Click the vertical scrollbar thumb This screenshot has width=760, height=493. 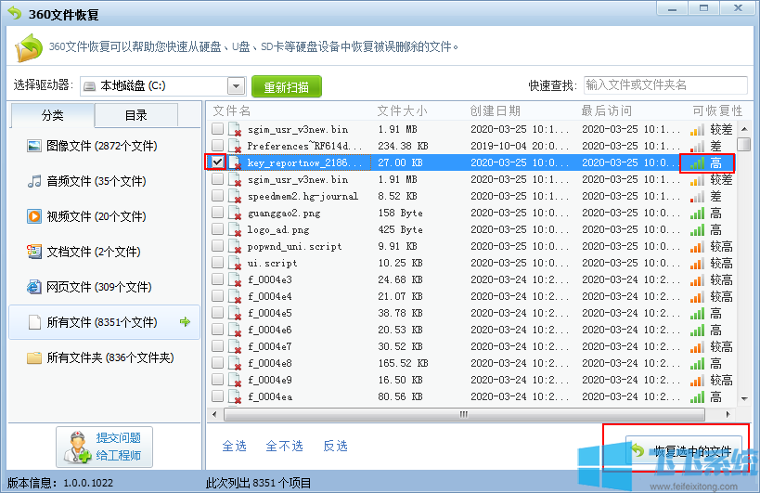click(744, 145)
